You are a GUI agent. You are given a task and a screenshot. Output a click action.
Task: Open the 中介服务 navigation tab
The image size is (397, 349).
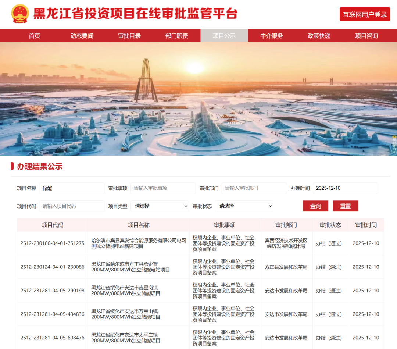(272, 36)
